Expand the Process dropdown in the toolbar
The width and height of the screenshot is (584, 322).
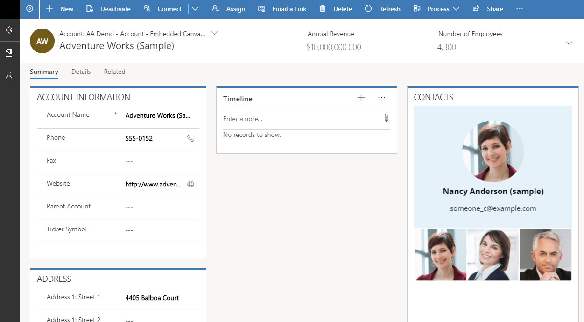point(455,8)
